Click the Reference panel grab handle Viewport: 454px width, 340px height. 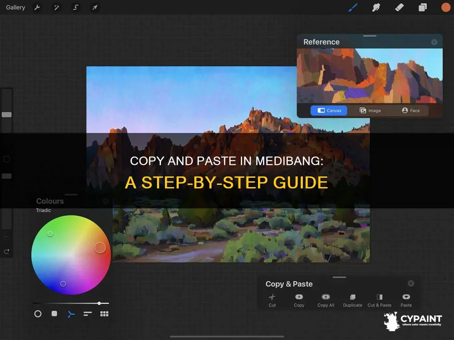[x=369, y=36]
